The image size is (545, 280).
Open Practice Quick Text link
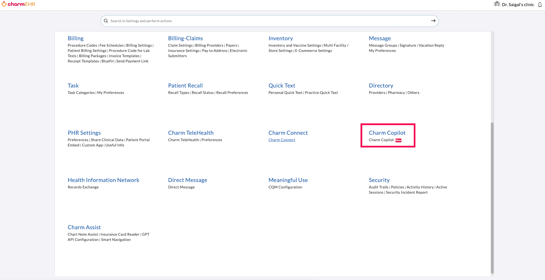click(x=321, y=92)
